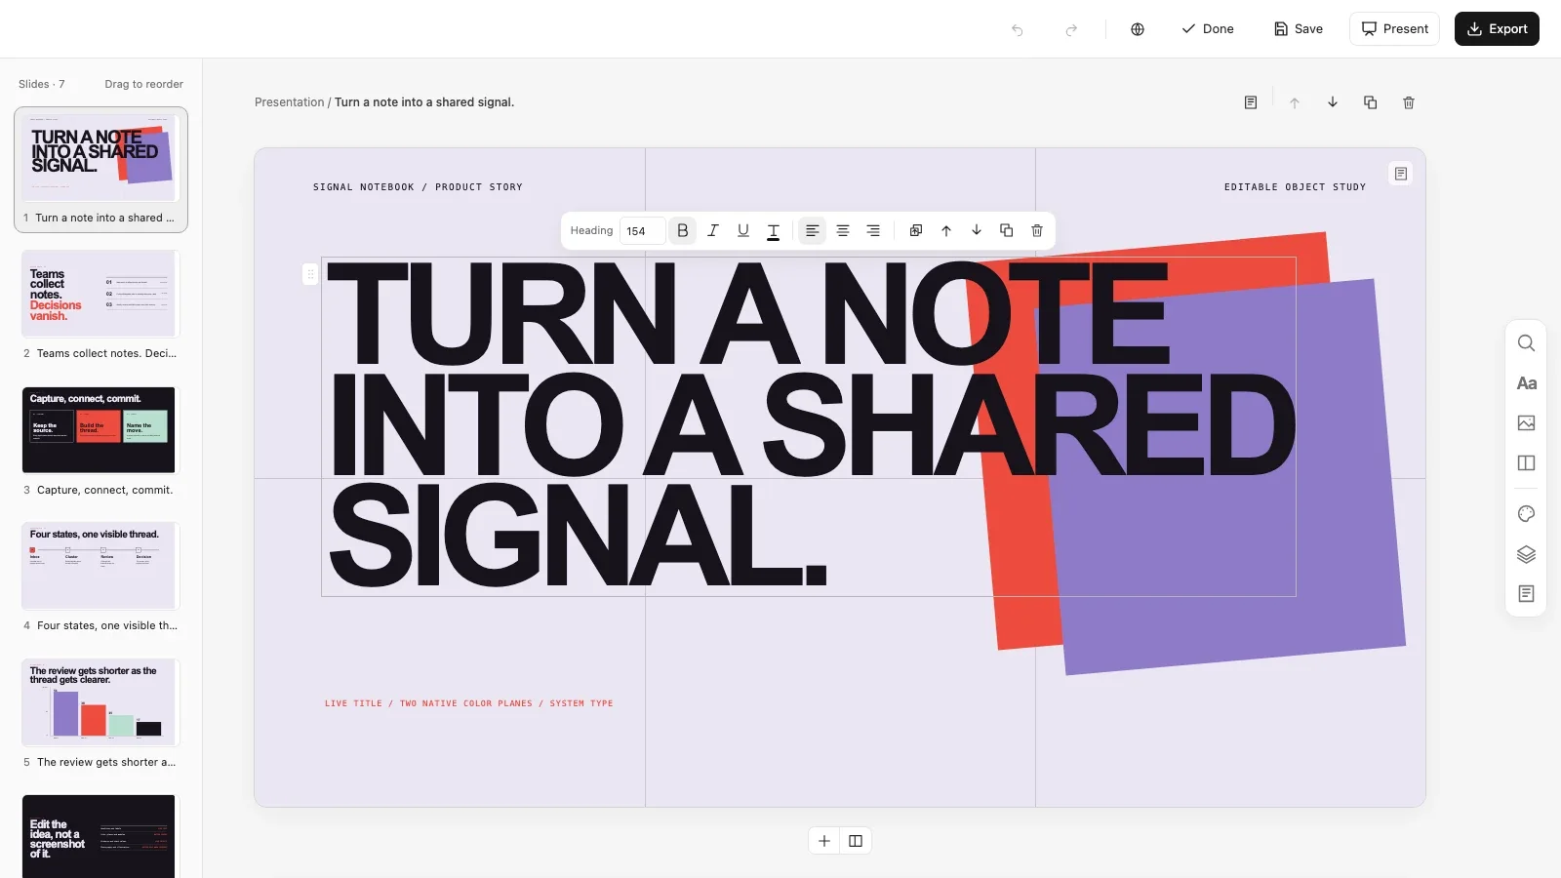Toggle italic formatting for the heading
This screenshot has height=878, width=1561.
click(x=713, y=231)
